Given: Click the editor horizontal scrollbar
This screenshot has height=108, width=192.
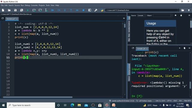Looking at the screenshot, I should (x=38, y=97).
